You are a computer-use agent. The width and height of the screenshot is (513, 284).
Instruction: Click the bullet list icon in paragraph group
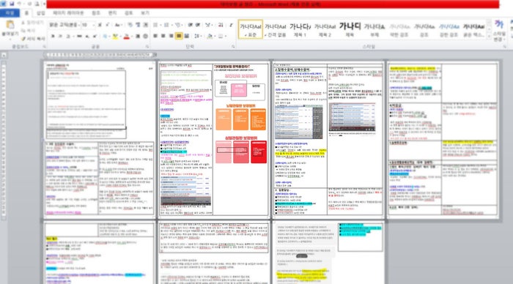click(x=155, y=25)
